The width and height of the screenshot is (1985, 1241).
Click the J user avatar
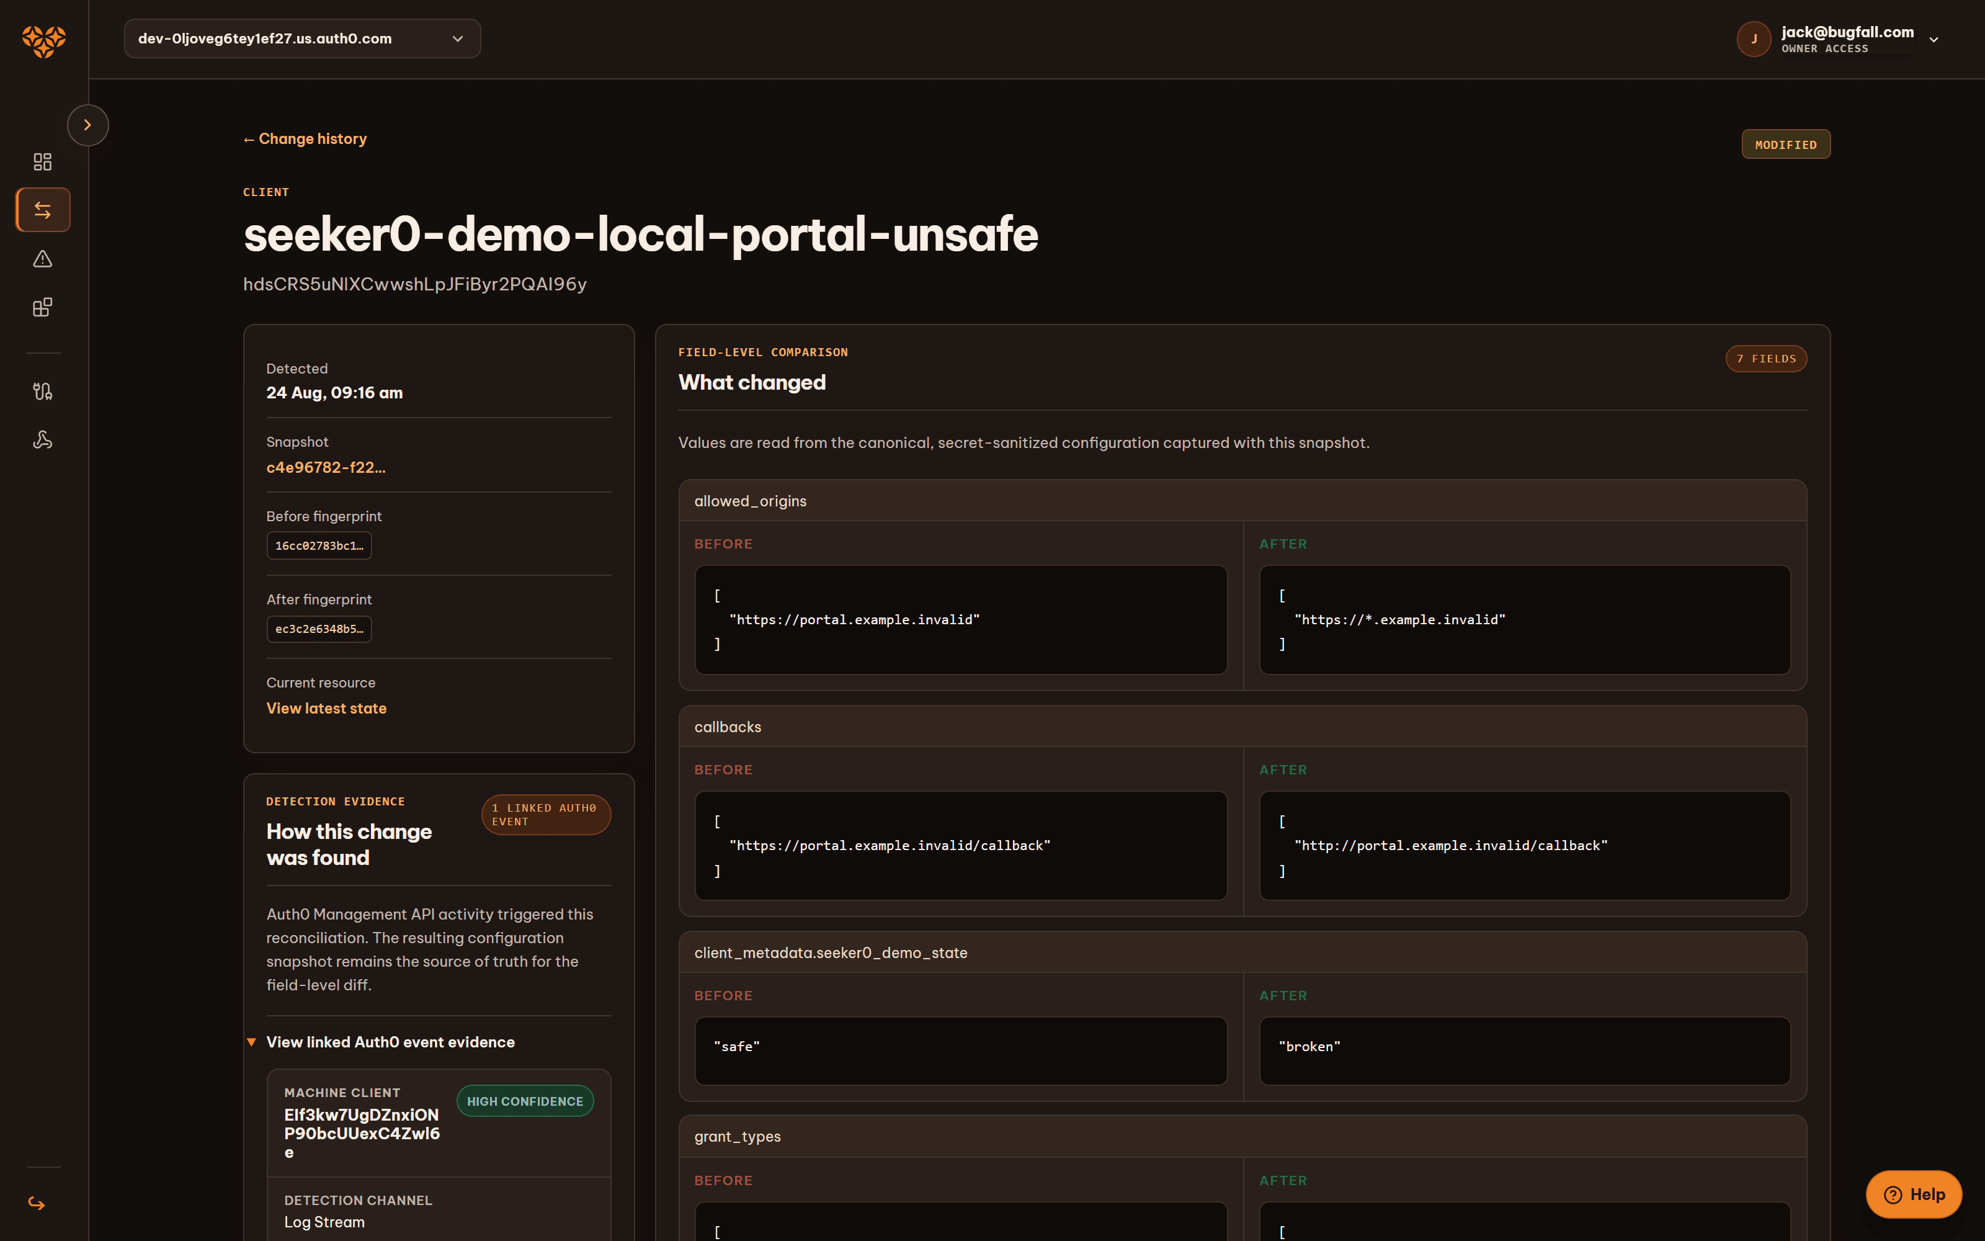coord(1754,38)
